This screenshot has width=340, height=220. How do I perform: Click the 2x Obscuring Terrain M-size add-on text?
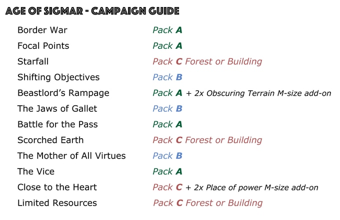[x=263, y=93]
